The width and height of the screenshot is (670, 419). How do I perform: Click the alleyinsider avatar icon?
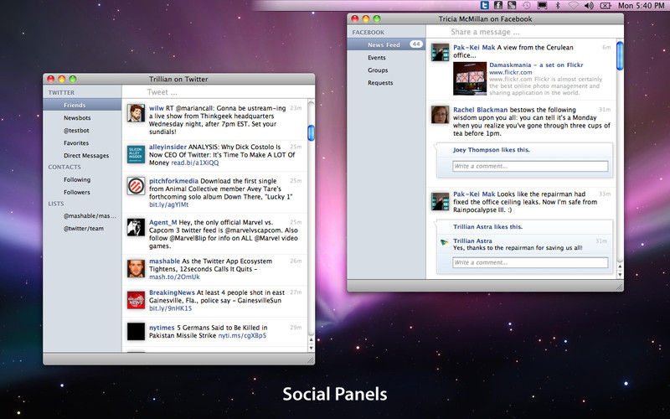coord(136,154)
